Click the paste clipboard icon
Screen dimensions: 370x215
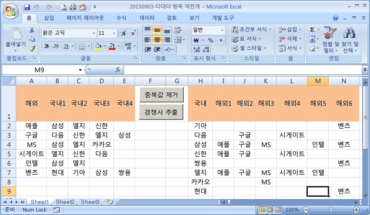[x=16, y=33]
